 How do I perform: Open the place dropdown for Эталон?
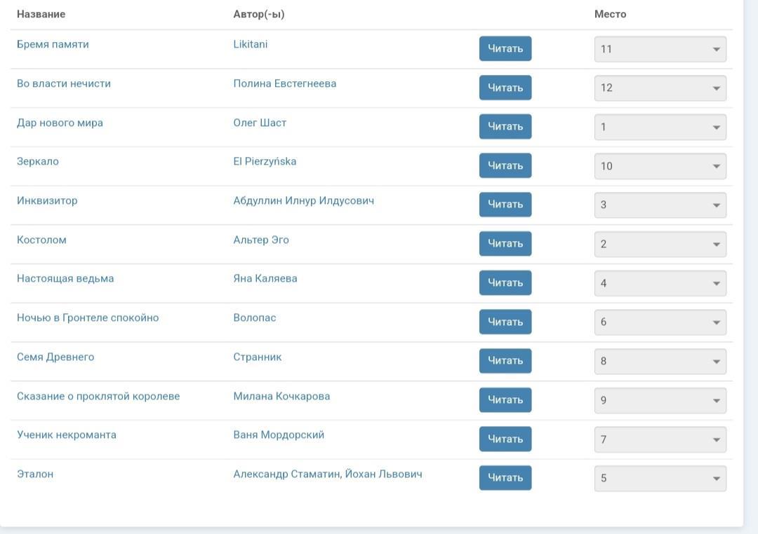coord(660,478)
